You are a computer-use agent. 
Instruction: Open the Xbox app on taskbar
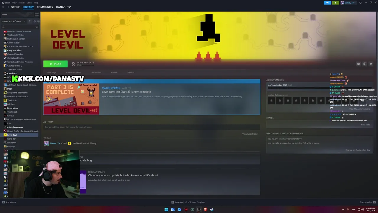(192, 209)
